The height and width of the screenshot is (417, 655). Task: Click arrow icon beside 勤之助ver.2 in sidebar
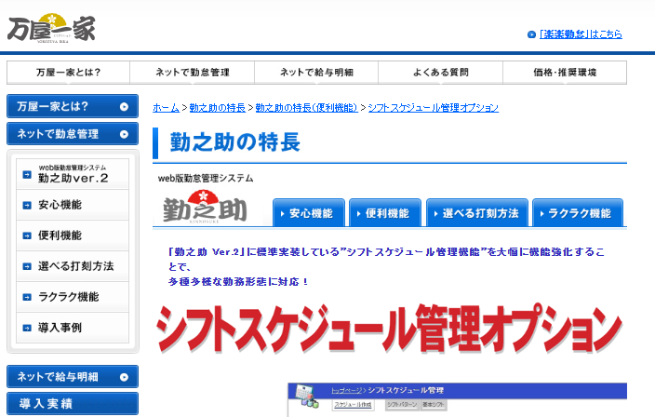click(27, 175)
